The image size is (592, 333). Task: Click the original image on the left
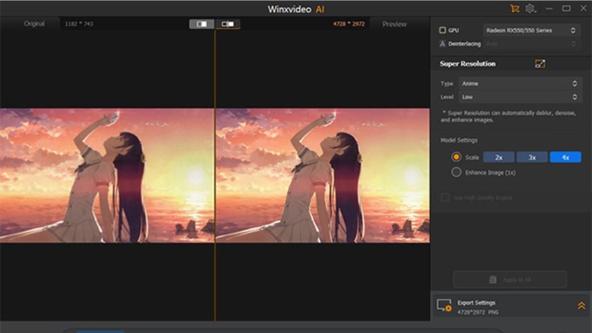[x=107, y=175]
